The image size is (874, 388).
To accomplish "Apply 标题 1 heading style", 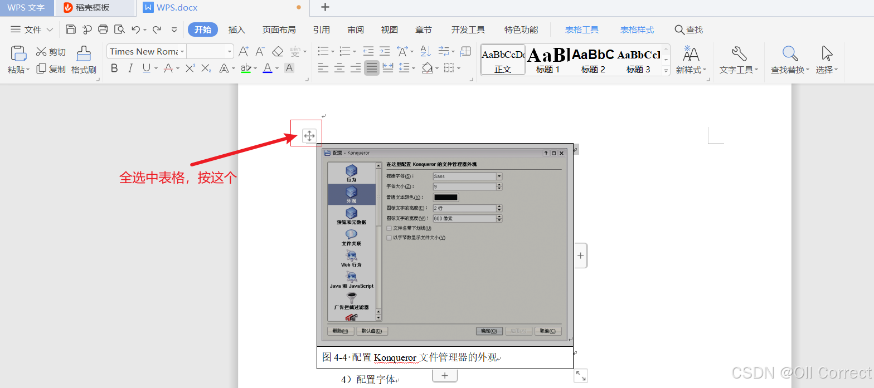I will (x=548, y=60).
